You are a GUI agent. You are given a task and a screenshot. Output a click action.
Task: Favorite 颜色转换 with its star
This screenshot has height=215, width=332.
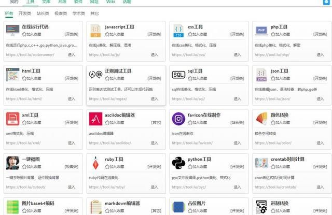tap(280, 123)
